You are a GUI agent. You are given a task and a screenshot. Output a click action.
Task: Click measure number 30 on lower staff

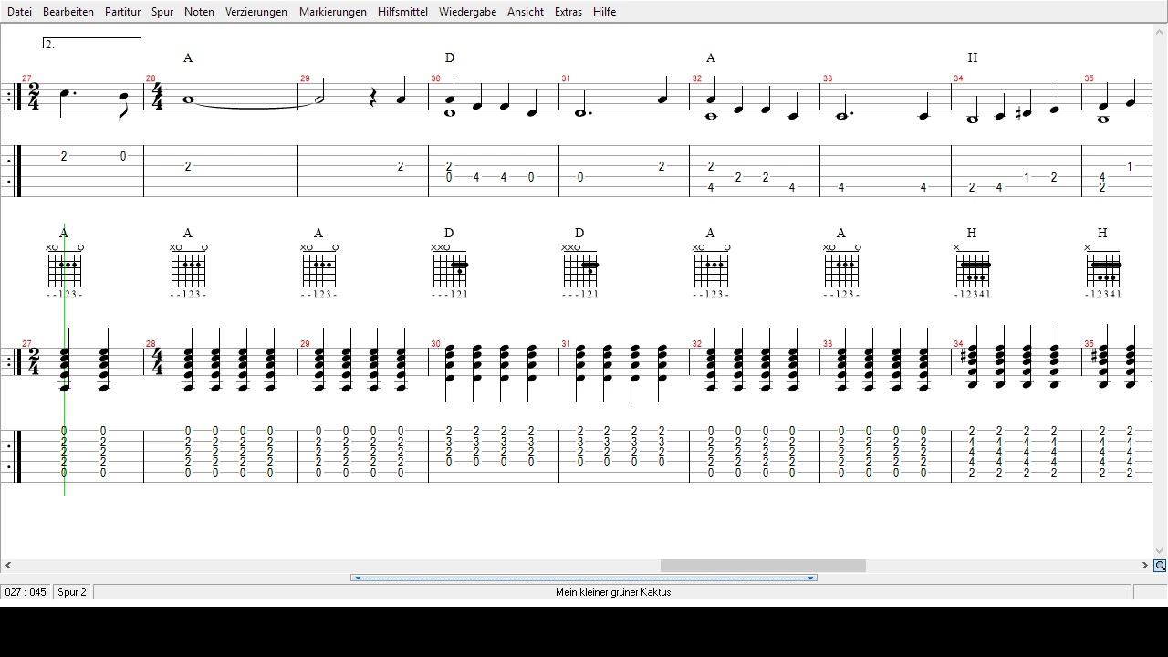pos(435,344)
